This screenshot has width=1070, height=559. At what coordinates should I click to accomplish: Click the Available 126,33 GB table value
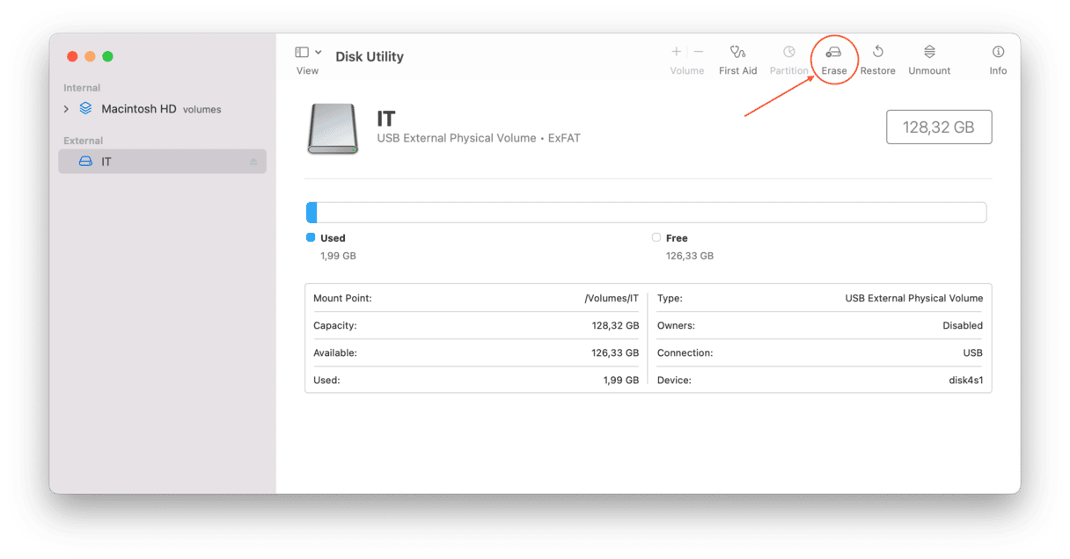pyautogui.click(x=615, y=352)
